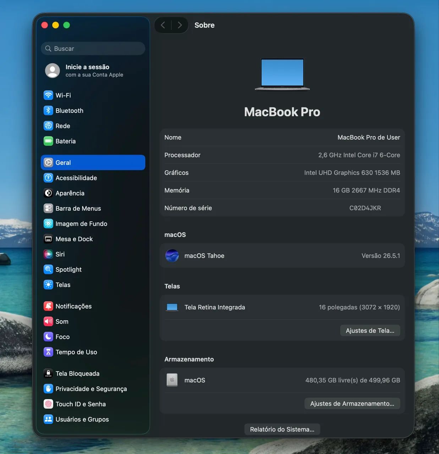Viewport: 439px width, 454px height.
Task: Go back with the left chevron
Action: tap(163, 25)
